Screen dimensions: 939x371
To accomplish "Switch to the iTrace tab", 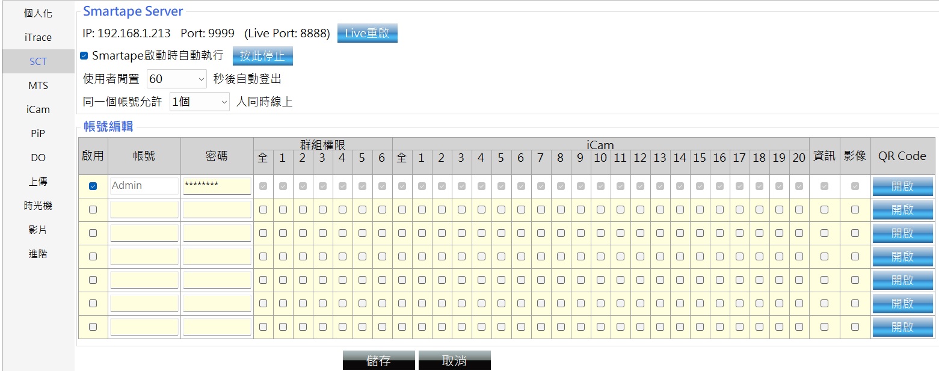I will click(38, 37).
